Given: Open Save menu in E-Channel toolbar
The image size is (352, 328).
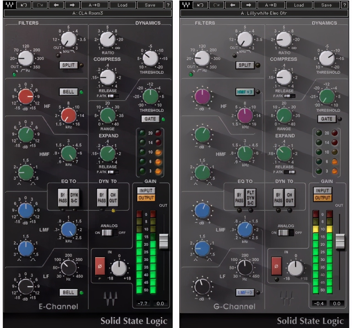Looking at the screenshot, I should (x=150, y=5).
